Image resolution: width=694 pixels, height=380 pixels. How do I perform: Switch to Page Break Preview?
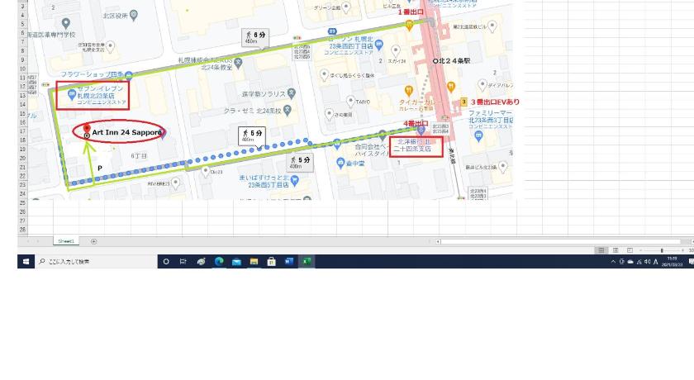click(630, 250)
